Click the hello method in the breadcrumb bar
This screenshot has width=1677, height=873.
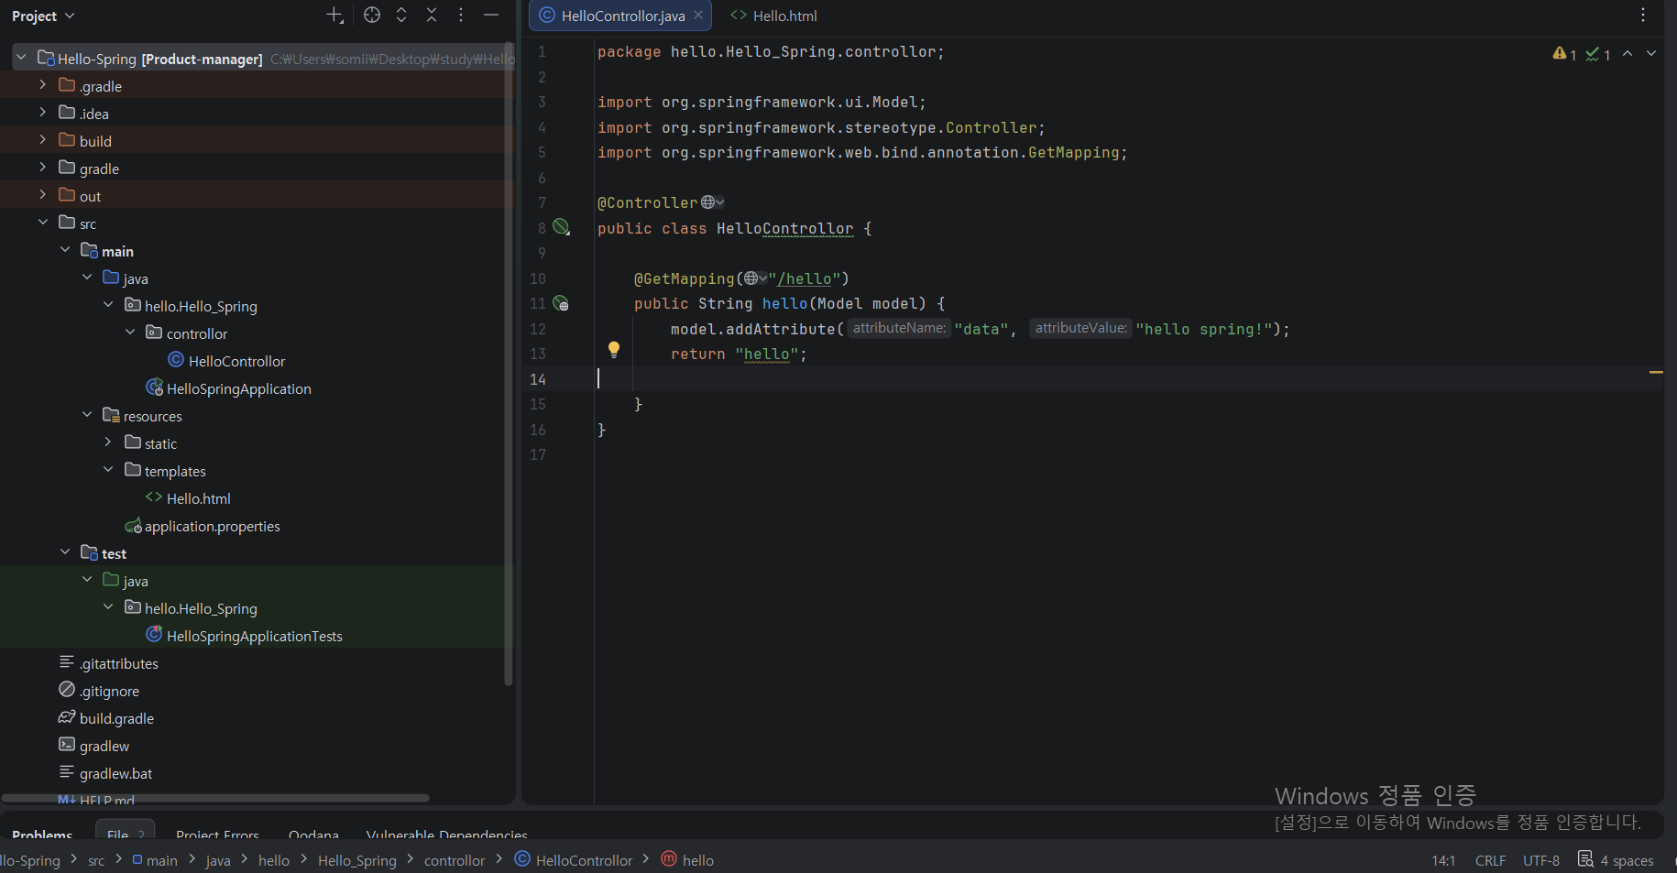(687, 859)
